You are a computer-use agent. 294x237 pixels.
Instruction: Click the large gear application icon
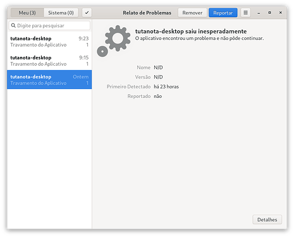118,38
